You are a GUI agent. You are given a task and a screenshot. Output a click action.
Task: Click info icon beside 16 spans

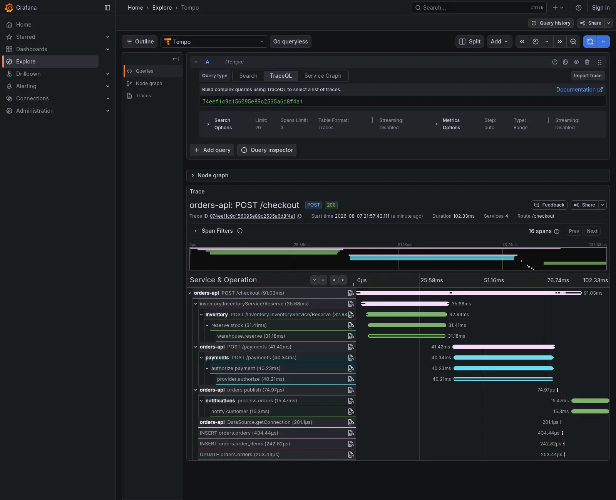click(557, 231)
